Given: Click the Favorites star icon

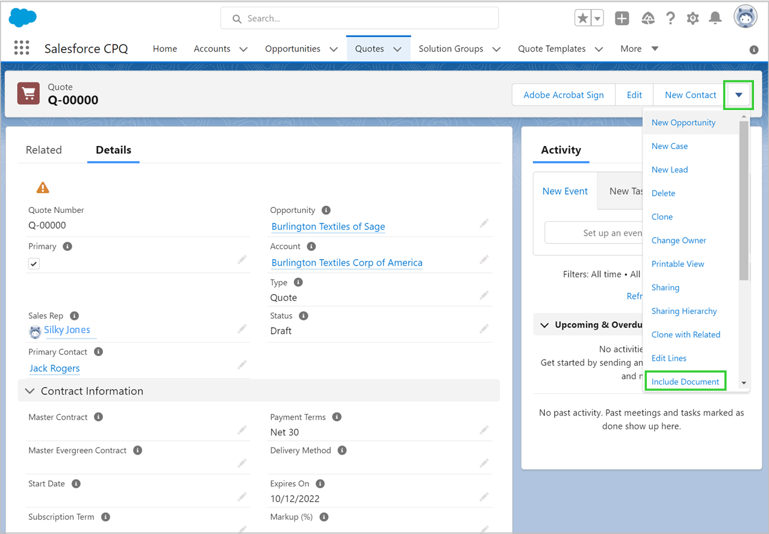Looking at the screenshot, I should coord(582,18).
